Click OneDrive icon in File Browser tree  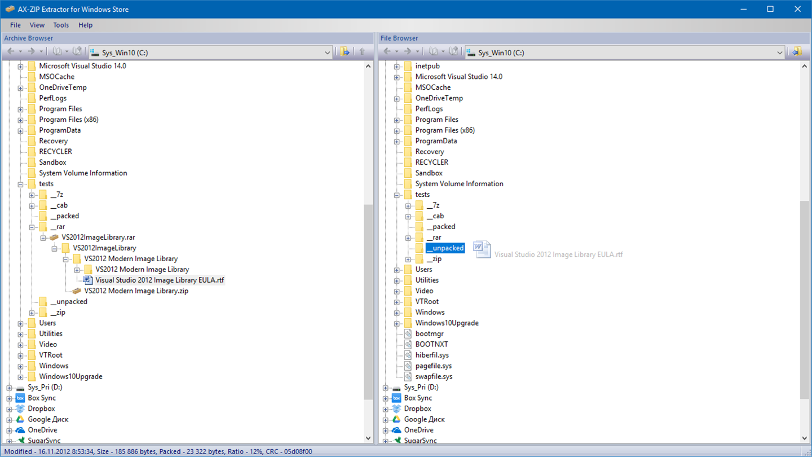point(396,430)
